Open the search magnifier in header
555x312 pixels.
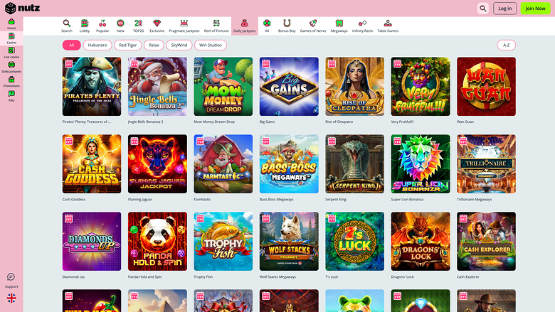[x=483, y=8]
